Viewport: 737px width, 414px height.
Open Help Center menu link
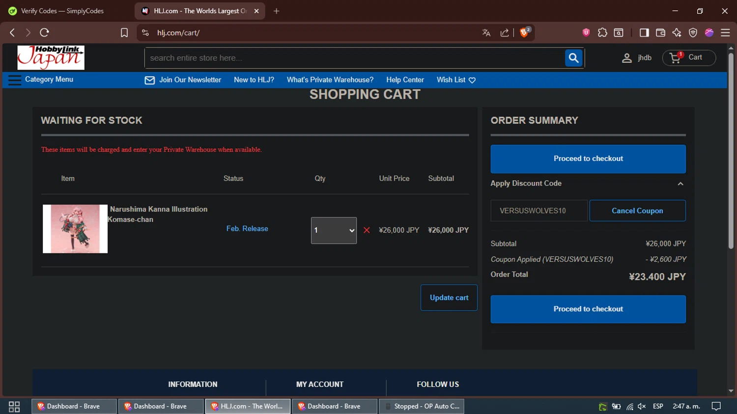pyautogui.click(x=405, y=80)
